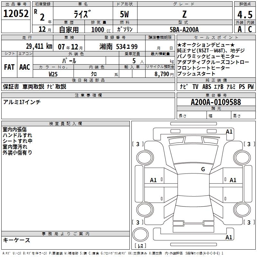Click the プッシュスタート line
257x257 pixels.
pos(196,74)
